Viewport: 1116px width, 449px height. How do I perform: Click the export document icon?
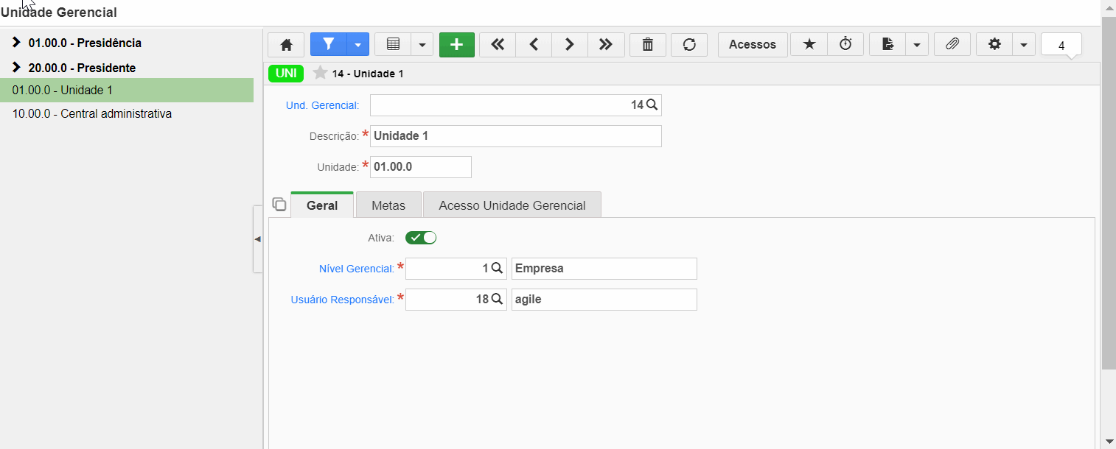click(887, 45)
